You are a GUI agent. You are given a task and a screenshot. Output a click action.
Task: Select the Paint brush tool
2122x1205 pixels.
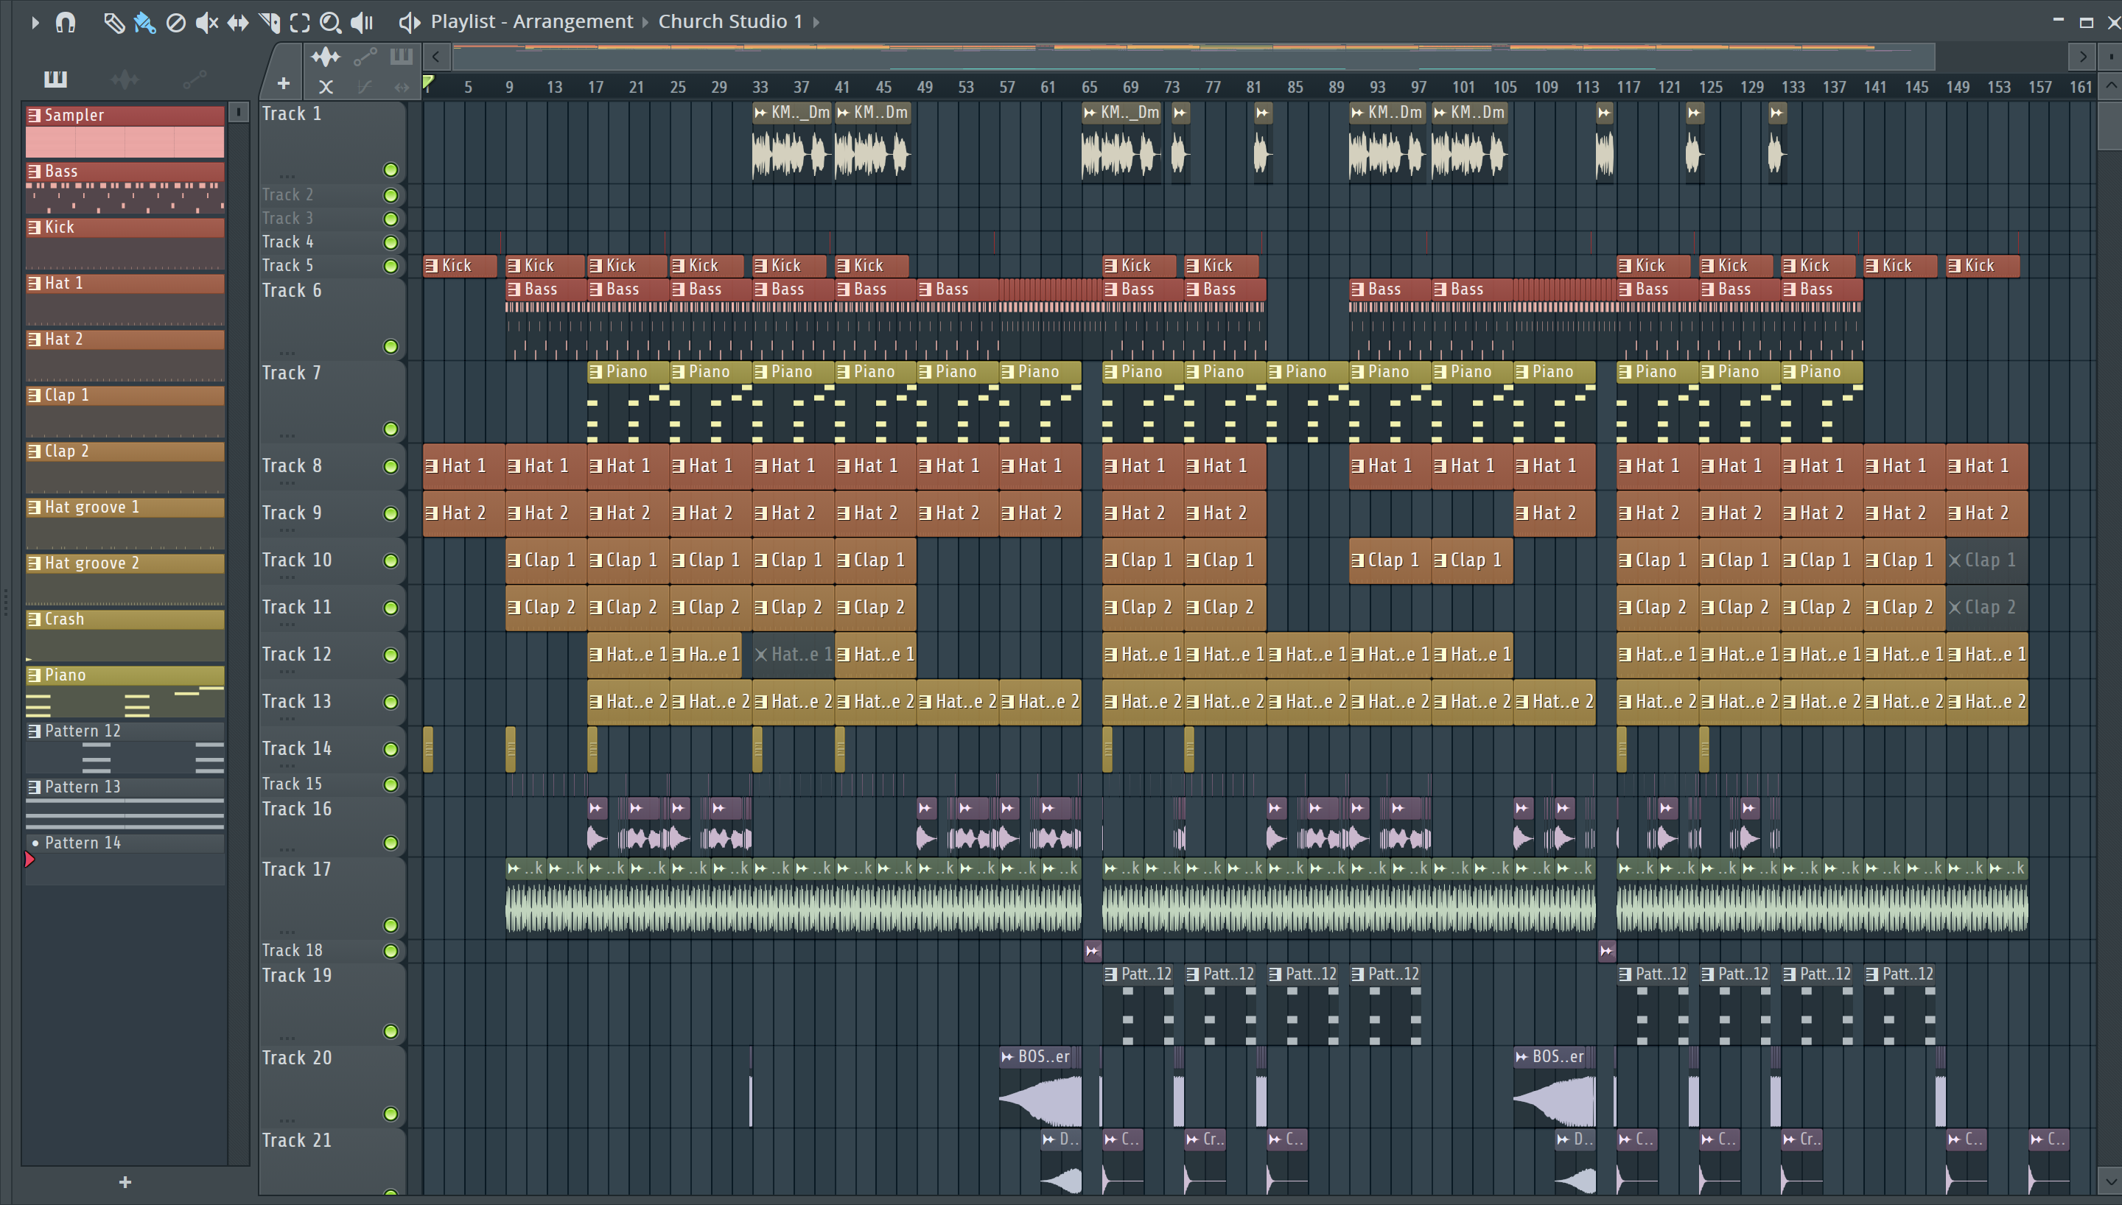[x=145, y=22]
